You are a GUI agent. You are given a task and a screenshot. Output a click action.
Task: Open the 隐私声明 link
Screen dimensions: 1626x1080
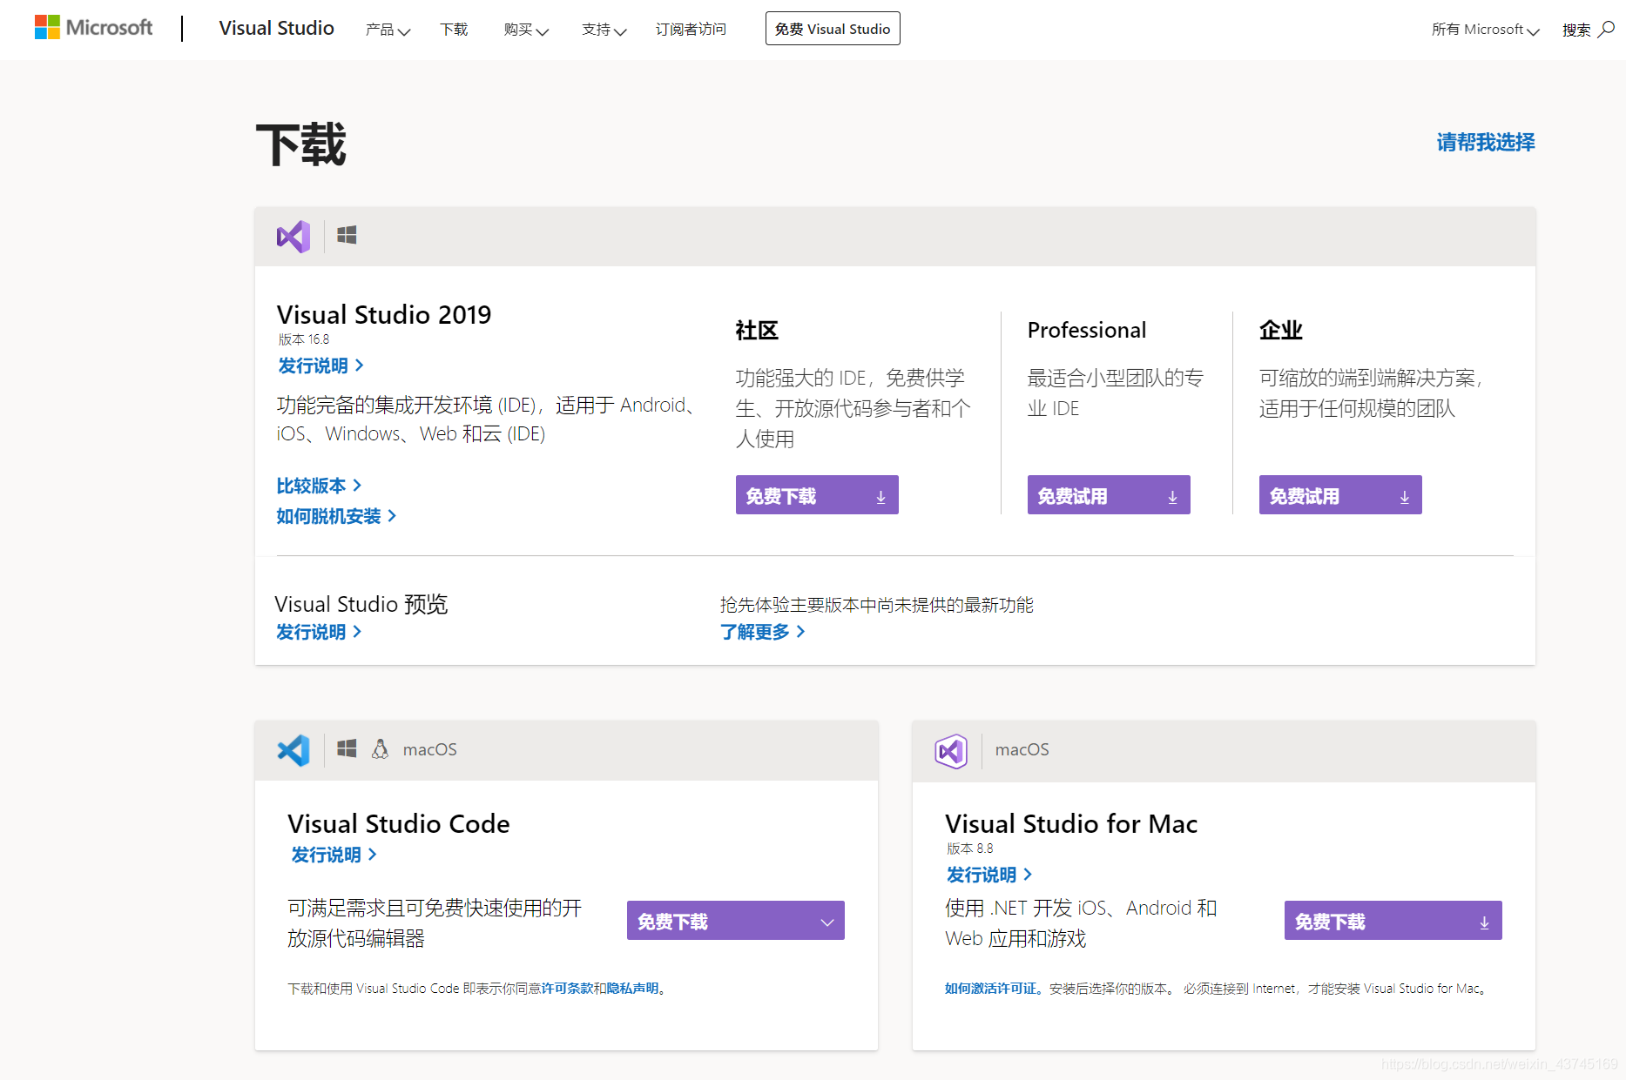[x=632, y=989]
